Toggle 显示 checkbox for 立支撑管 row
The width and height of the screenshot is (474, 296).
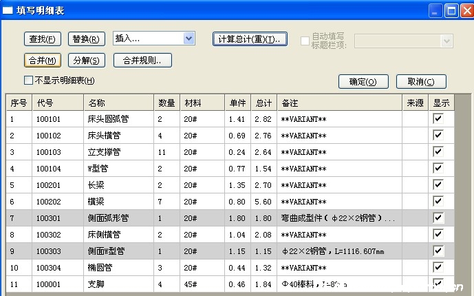438,151
